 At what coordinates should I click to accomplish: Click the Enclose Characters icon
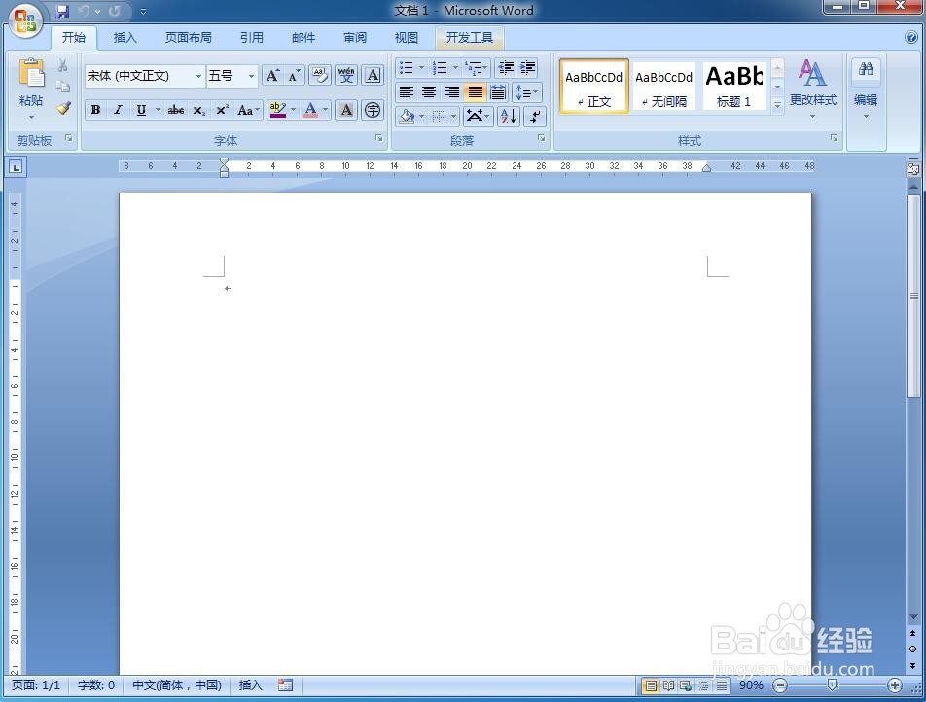coord(373,110)
